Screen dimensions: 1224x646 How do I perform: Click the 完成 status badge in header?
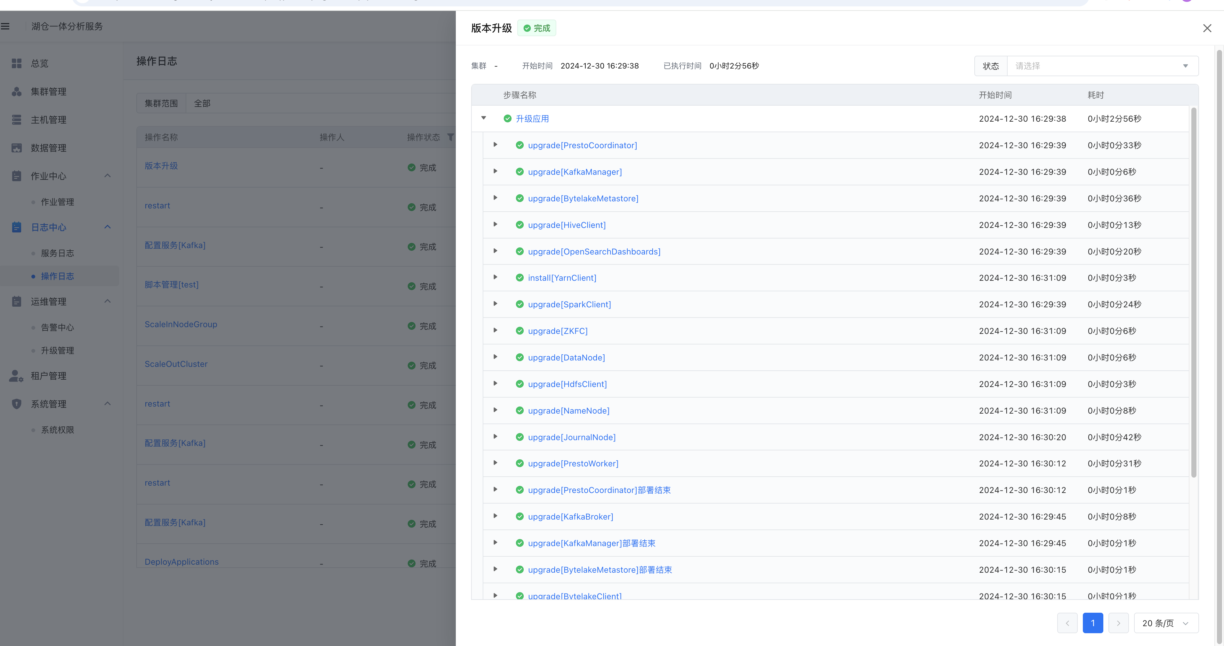tap(536, 28)
